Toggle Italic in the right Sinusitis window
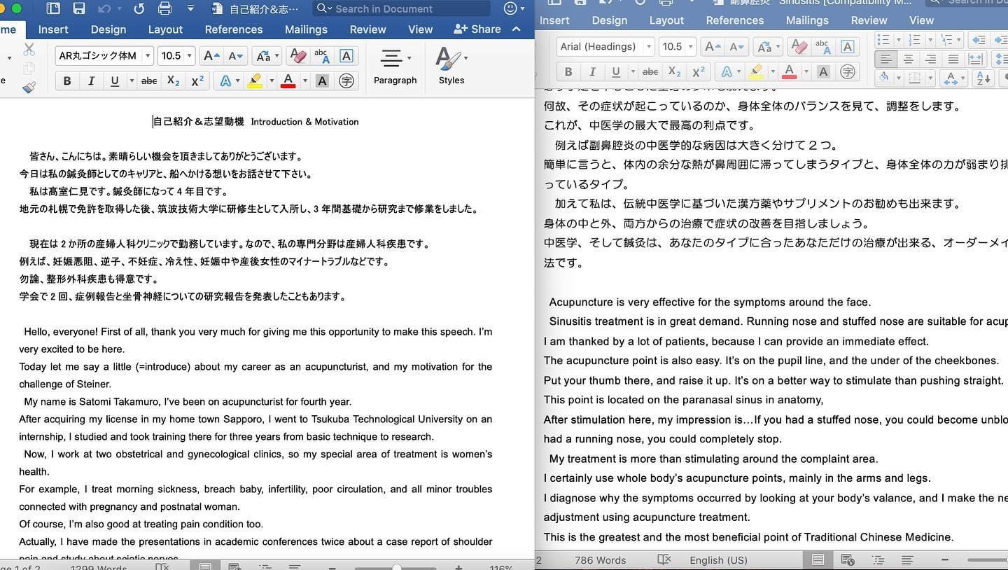The image size is (1008, 570). [592, 71]
